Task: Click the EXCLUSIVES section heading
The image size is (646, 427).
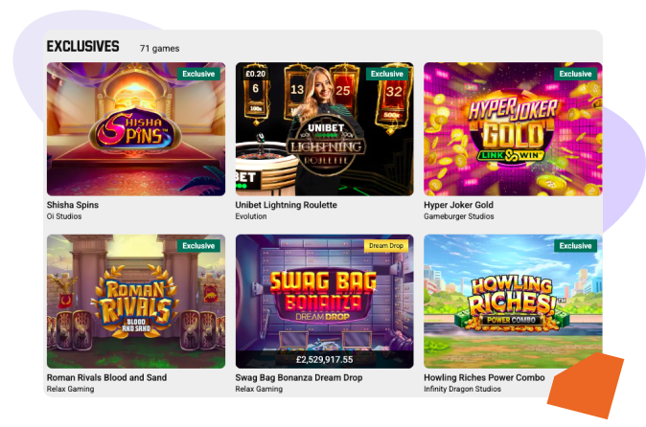Action: (x=82, y=47)
